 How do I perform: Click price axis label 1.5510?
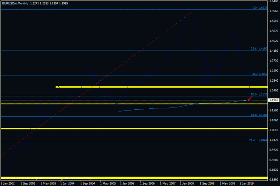click(x=274, y=21)
